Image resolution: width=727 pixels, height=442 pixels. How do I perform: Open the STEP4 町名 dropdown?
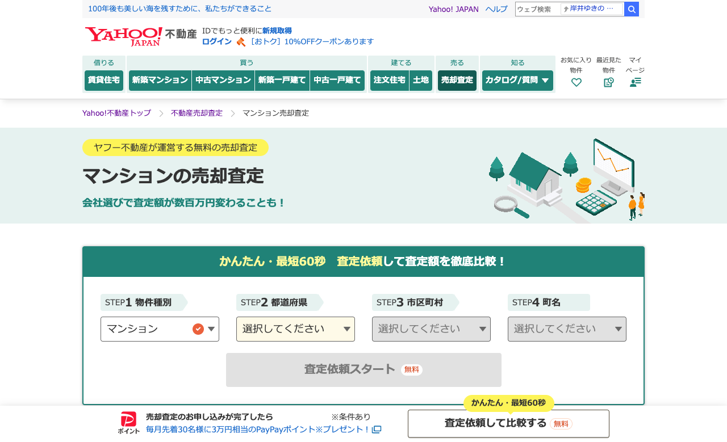(x=567, y=329)
